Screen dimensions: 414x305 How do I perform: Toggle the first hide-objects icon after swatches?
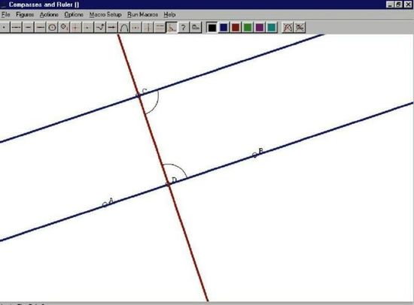click(288, 27)
